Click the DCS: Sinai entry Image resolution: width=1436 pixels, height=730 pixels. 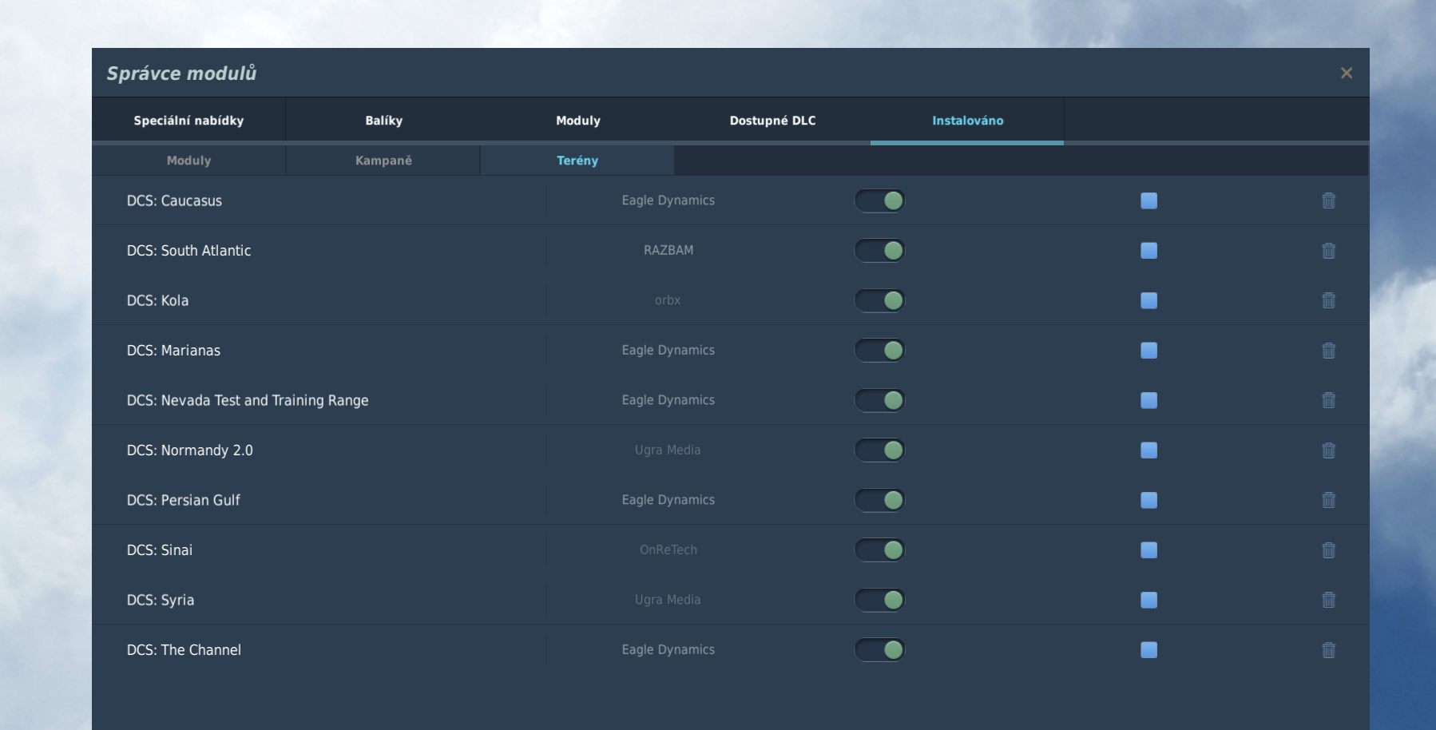(159, 550)
